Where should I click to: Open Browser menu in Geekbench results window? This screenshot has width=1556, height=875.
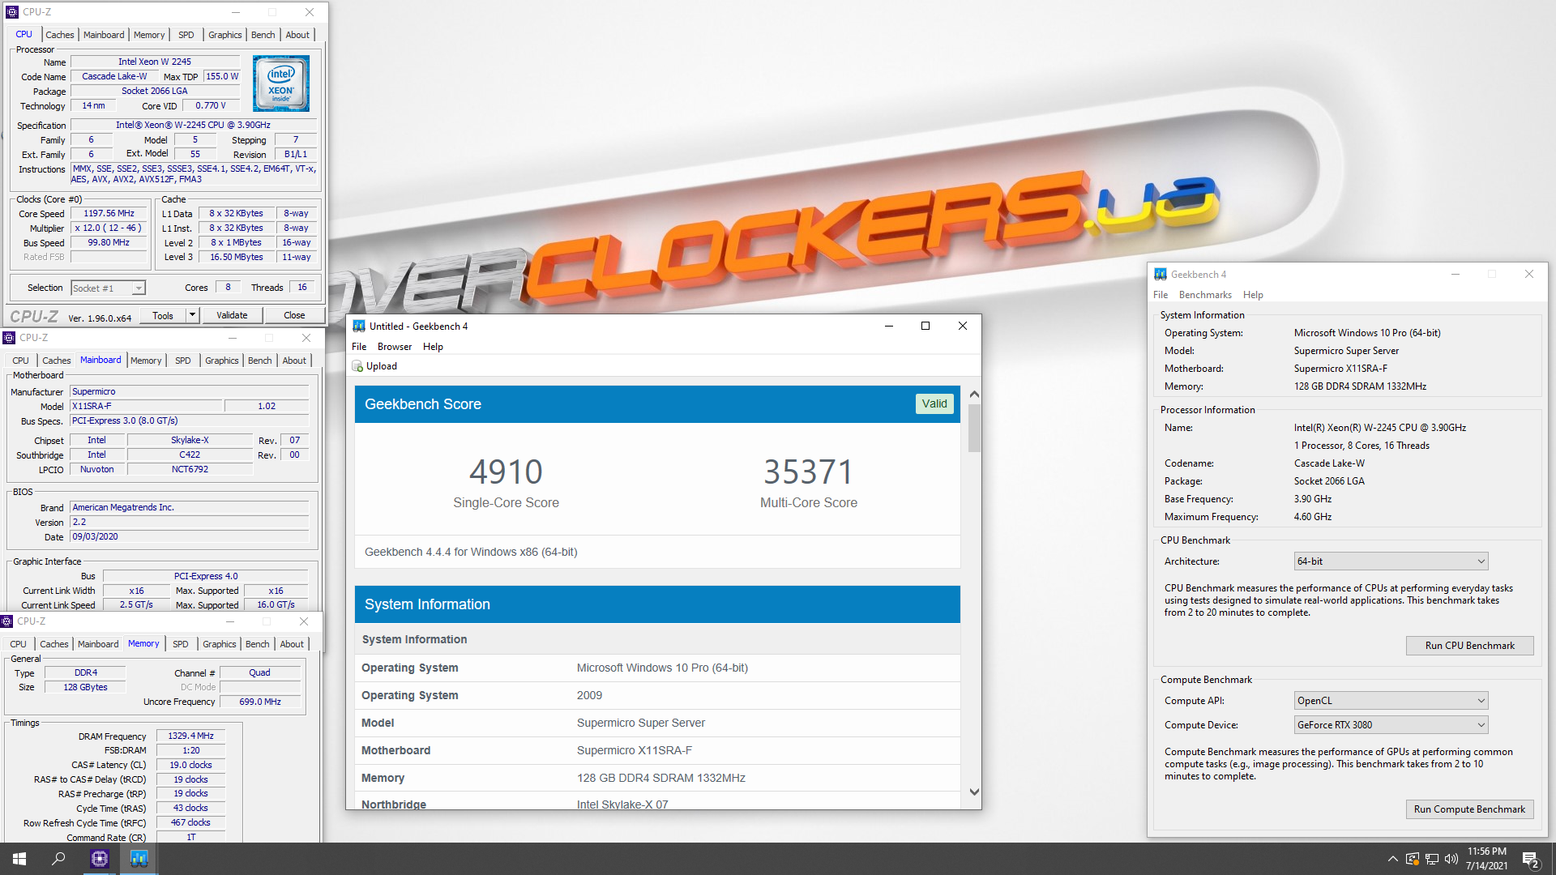(395, 347)
